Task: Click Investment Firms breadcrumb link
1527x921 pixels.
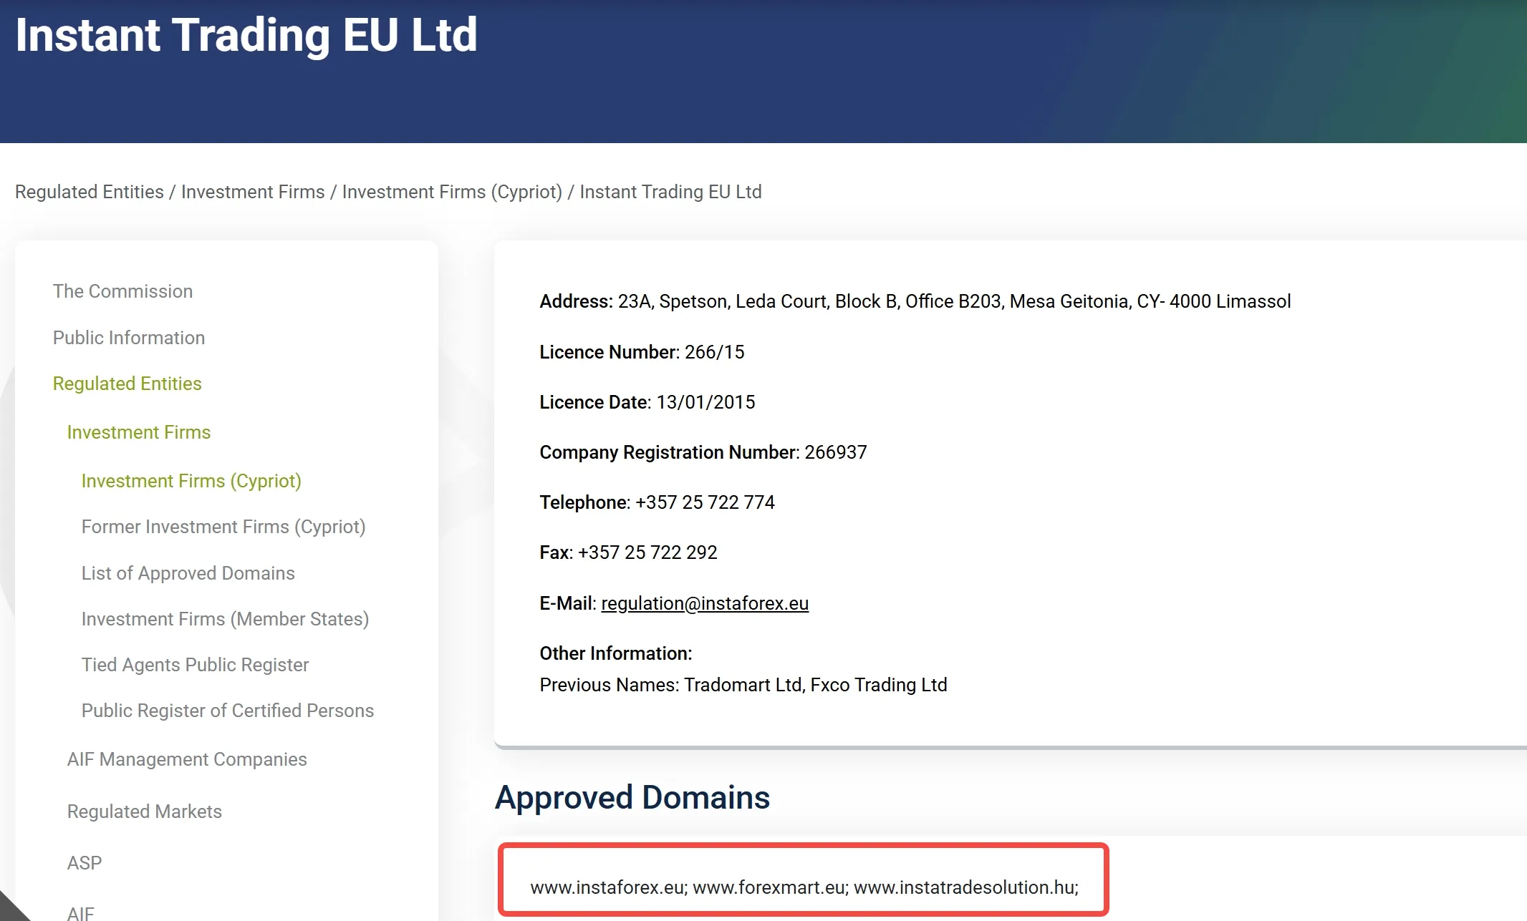Action: coord(253,192)
